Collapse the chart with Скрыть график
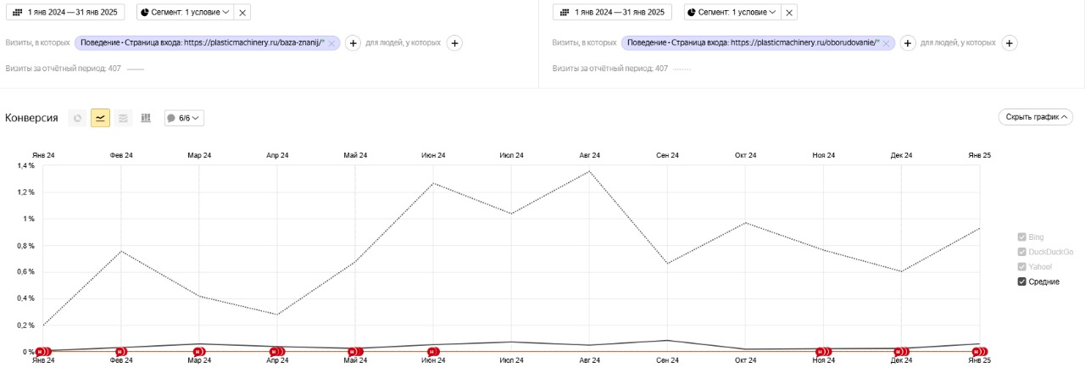The image size is (1085, 373). [x=1036, y=117]
